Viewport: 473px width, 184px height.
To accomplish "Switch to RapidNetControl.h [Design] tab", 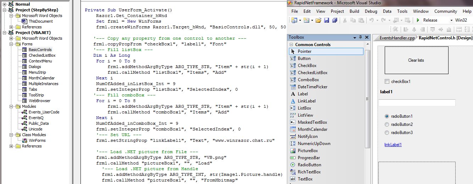I will point(445,38).
